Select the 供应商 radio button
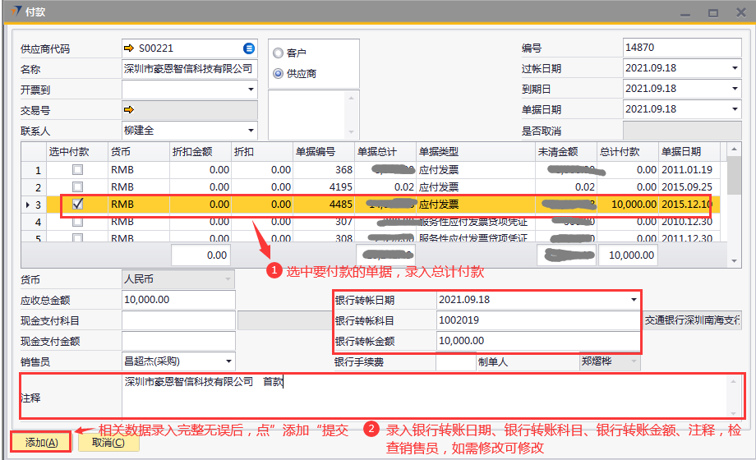 coord(278,74)
